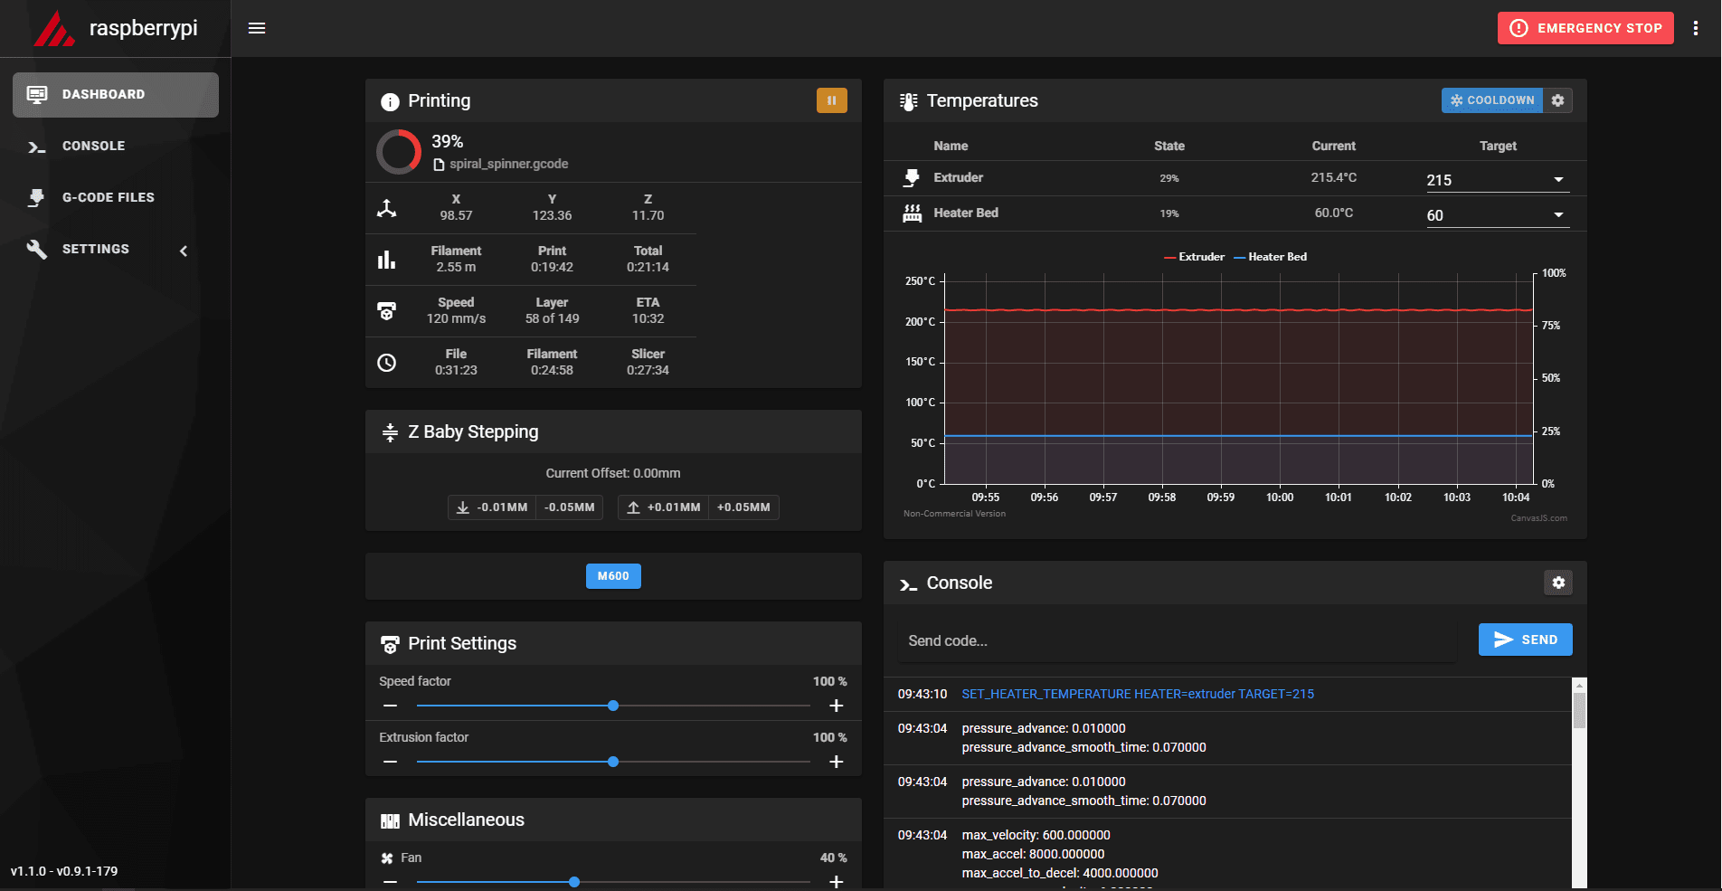
Task: Toggle Heater Bed series in chart legend
Action: (x=1271, y=257)
